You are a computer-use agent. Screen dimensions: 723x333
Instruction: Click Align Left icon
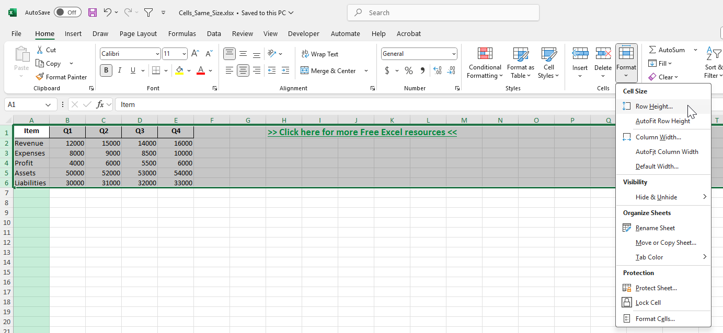[229, 70]
